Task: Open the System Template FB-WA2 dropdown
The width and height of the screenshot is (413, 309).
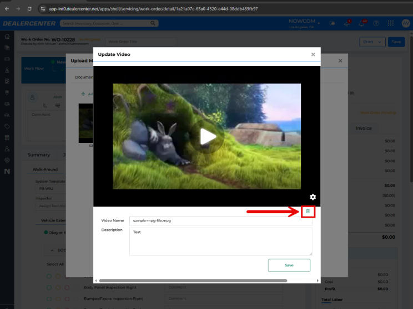Action: coord(51,189)
